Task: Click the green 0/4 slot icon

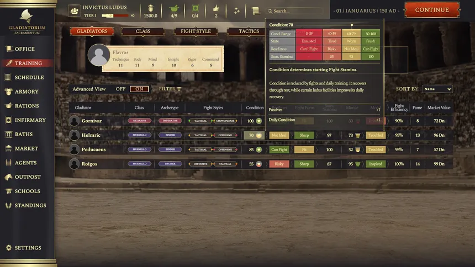Action: point(195,8)
